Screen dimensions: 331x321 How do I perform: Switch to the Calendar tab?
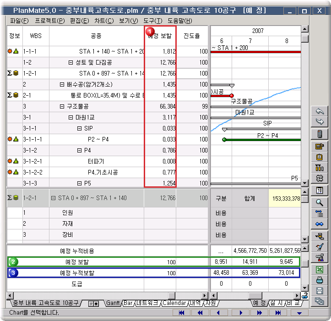point(174,303)
